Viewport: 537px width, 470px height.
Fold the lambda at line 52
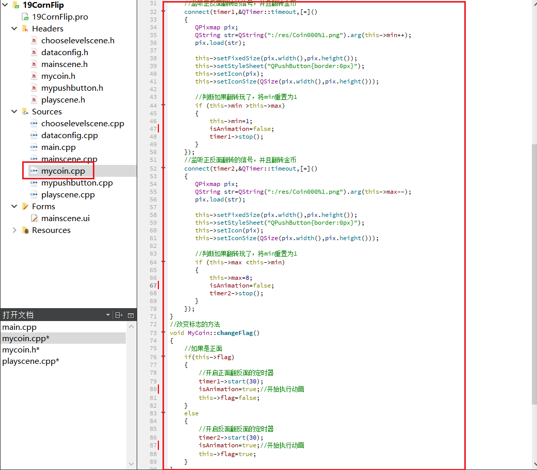[x=164, y=169]
